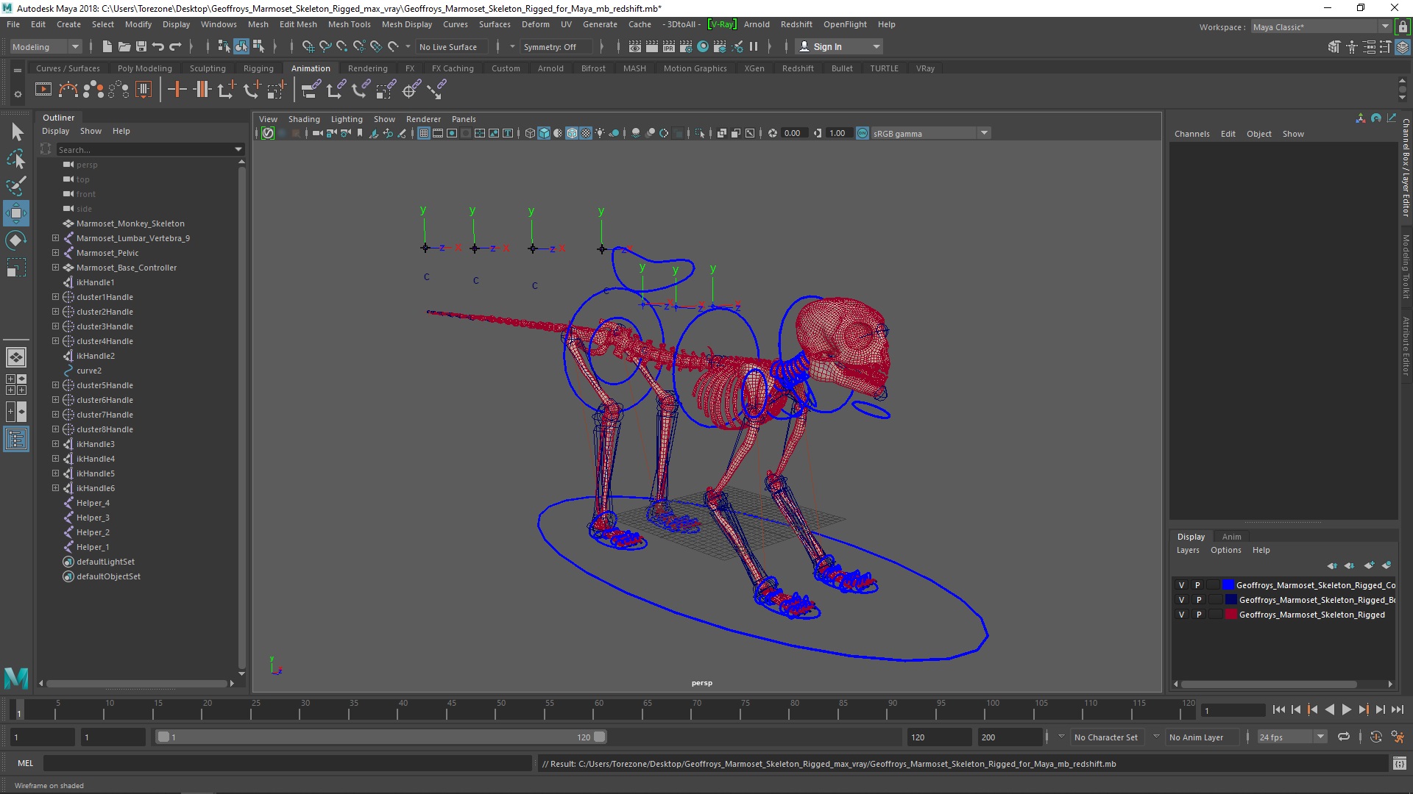Click the IPR render icon
1413x794 pixels.
pyautogui.click(x=668, y=46)
